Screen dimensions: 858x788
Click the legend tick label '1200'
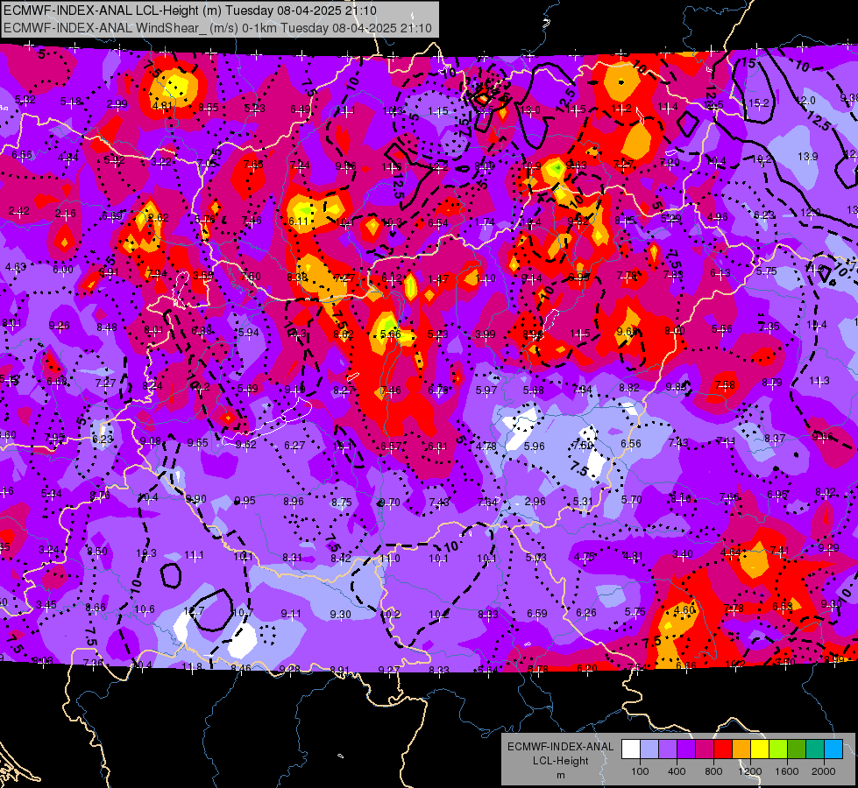pyautogui.click(x=749, y=771)
